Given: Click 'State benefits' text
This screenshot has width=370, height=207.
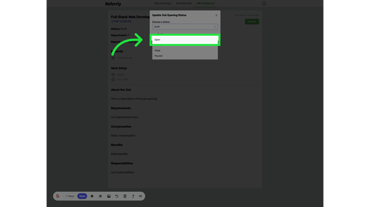Looking at the screenshot, I should point(119,154).
